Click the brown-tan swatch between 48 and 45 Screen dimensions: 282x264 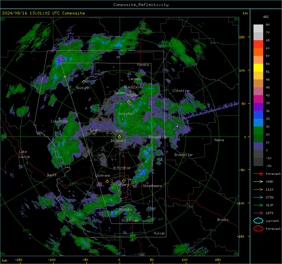(x=258, y=84)
